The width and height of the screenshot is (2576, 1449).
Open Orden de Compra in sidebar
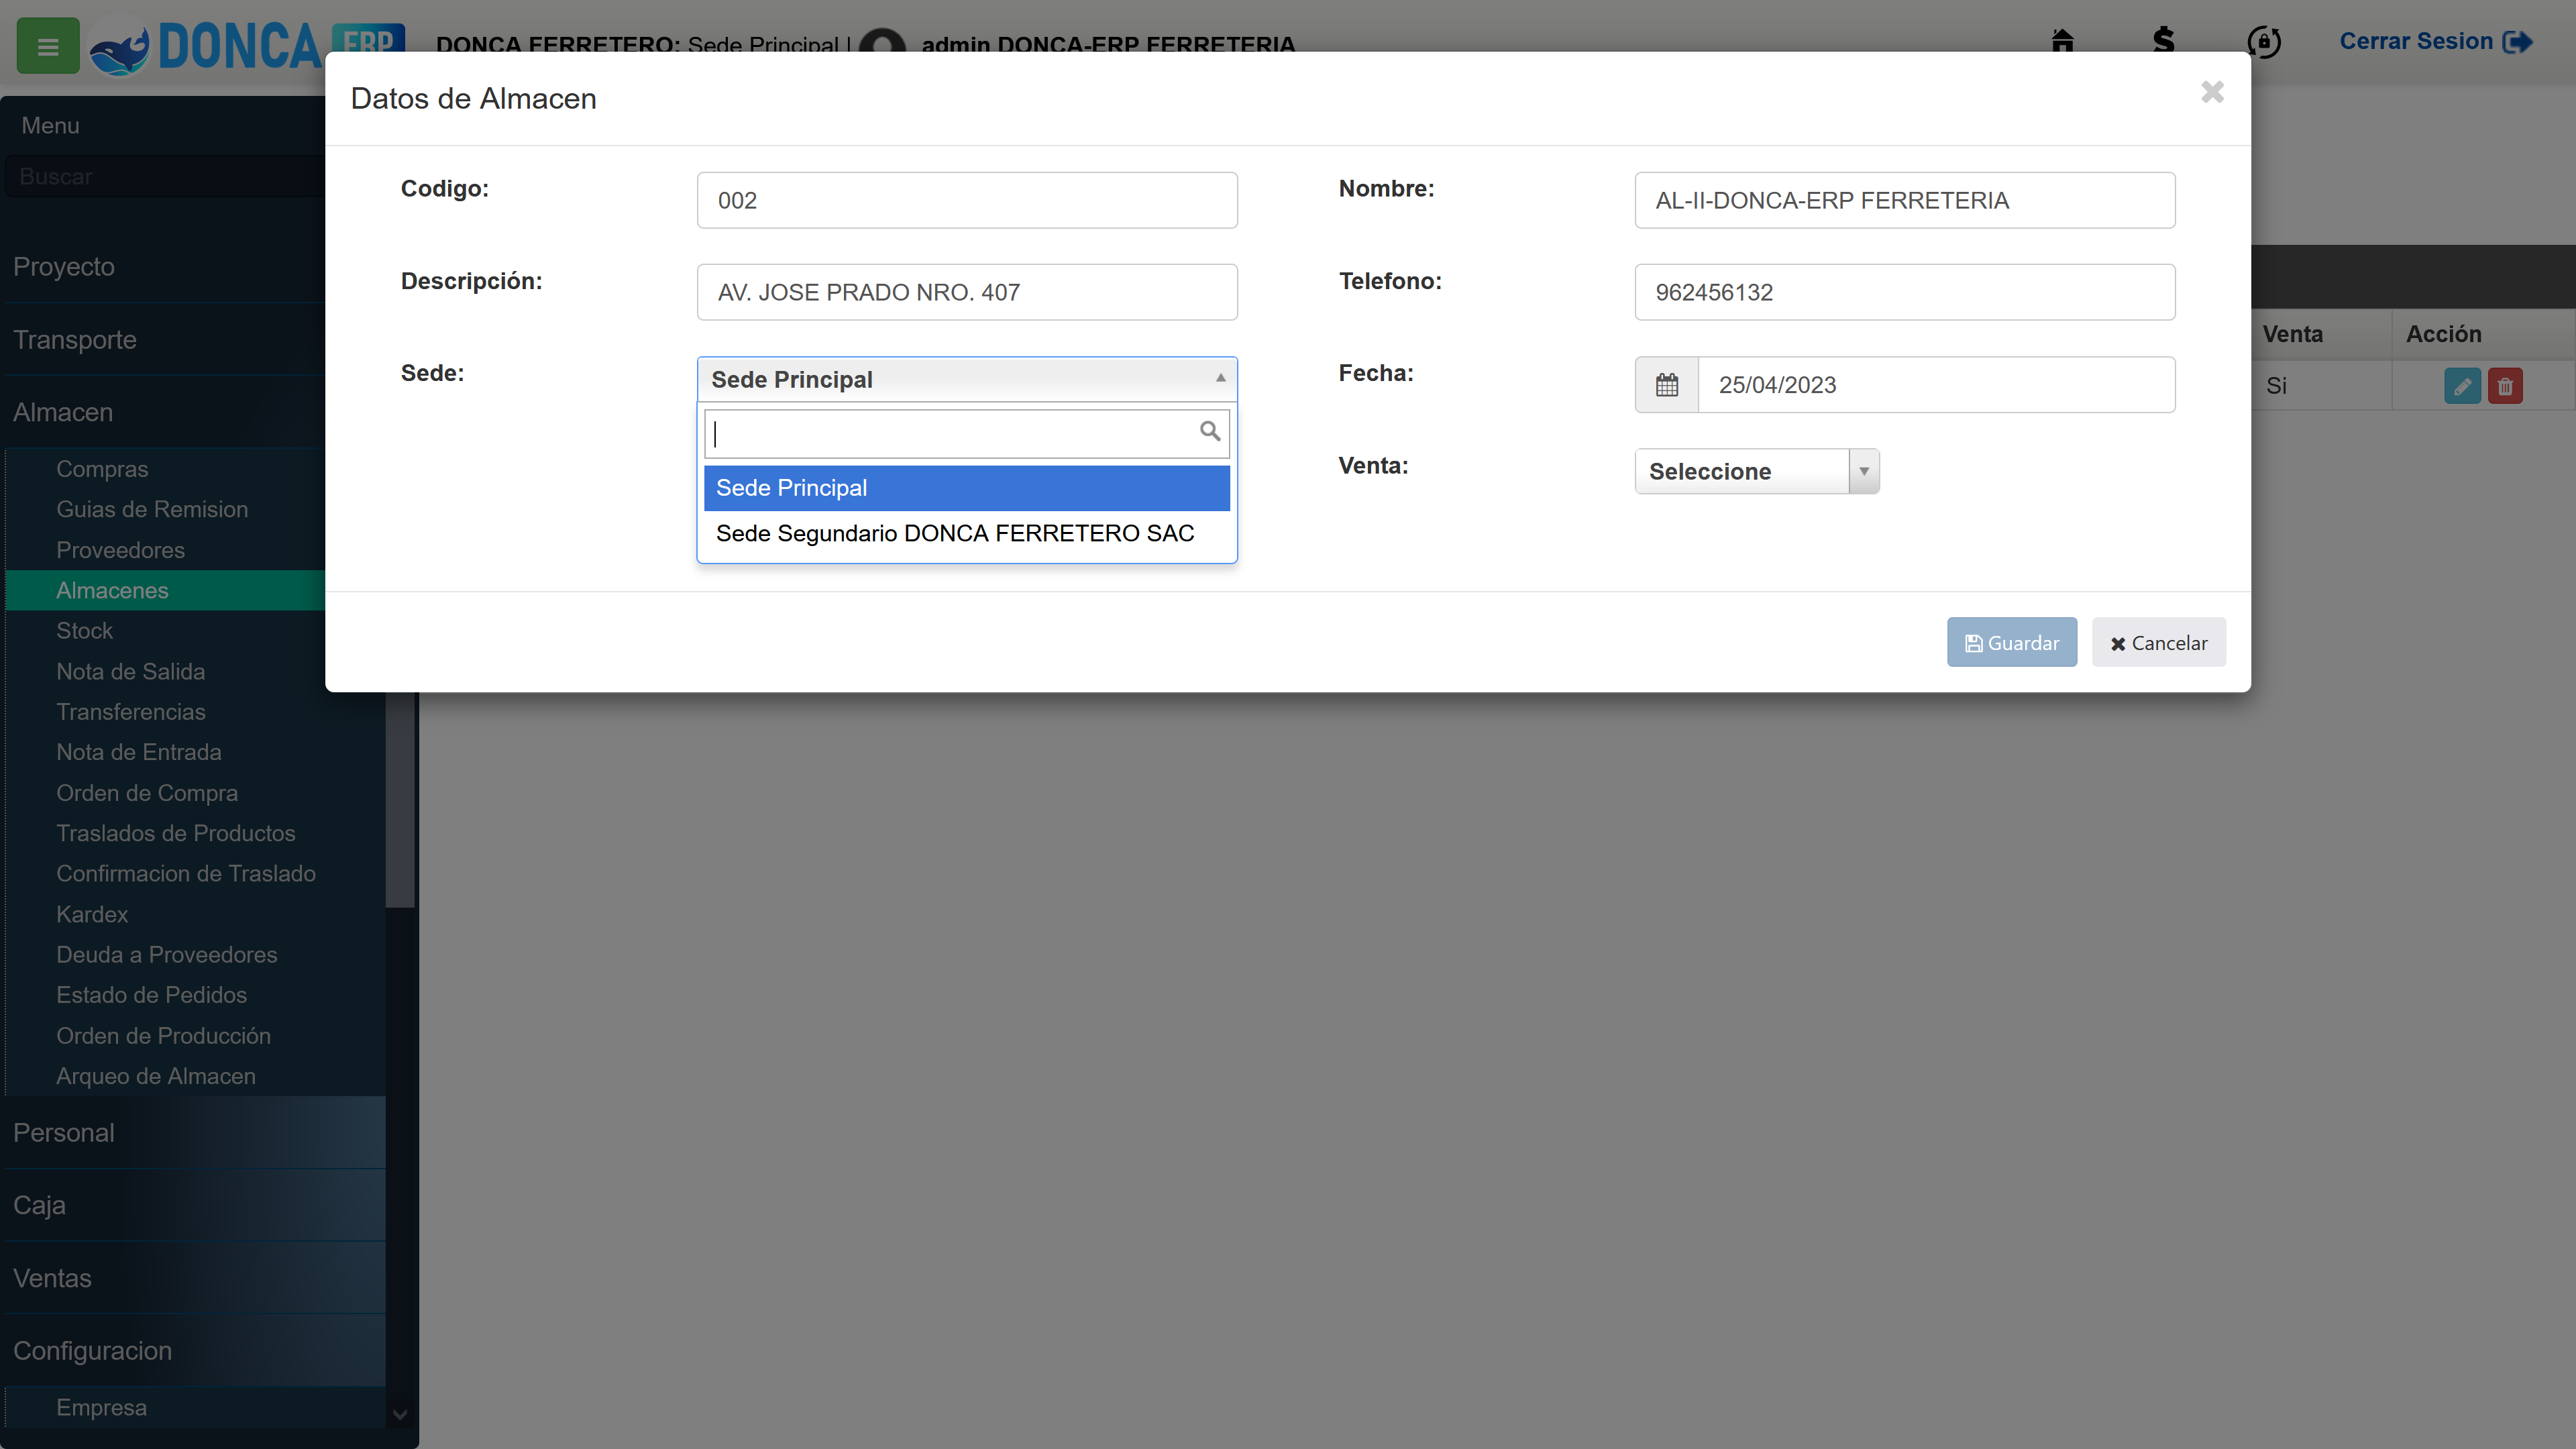pos(147,793)
